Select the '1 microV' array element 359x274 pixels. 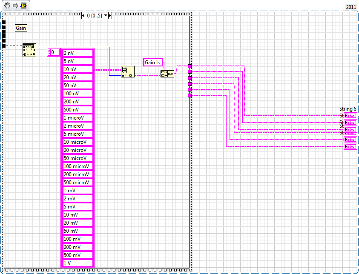(78, 118)
